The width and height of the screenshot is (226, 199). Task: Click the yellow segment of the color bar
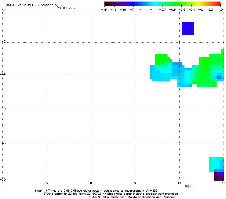(x=199, y=4)
